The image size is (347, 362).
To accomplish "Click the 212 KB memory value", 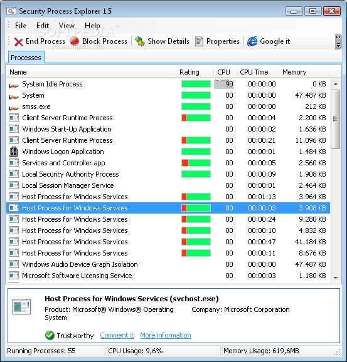I will 315,106.
